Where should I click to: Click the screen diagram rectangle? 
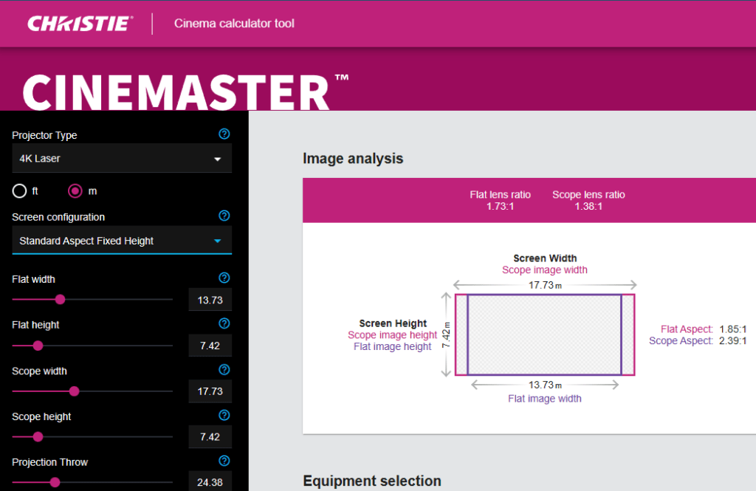pyautogui.click(x=545, y=334)
